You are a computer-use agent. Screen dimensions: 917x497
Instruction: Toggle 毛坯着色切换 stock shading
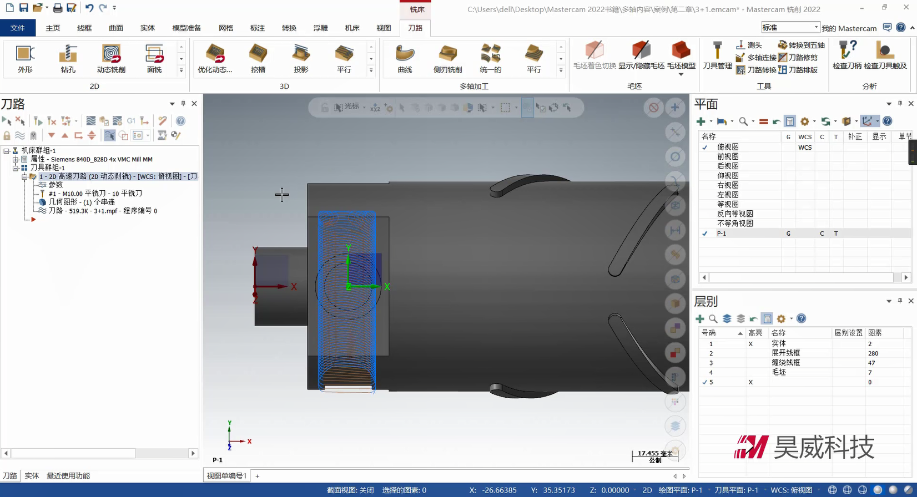tap(594, 55)
